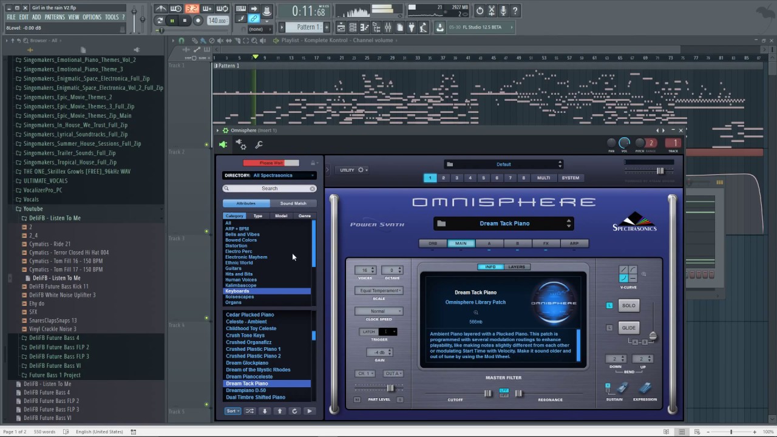Select the Genre attribute column header
Viewport: 777px width, 437px height.
pos(305,216)
